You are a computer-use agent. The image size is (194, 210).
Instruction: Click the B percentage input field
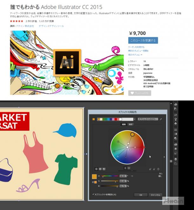123,186
